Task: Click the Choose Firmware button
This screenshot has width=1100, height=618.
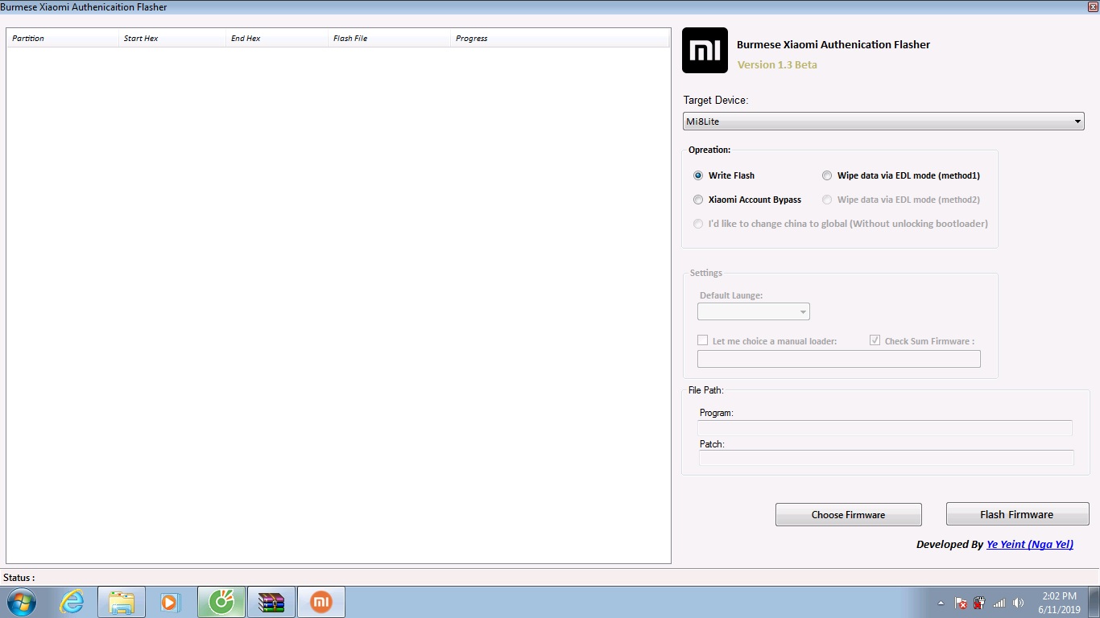Action: coord(849,515)
